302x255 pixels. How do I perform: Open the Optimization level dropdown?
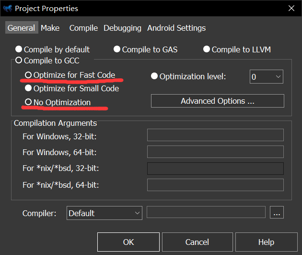(x=267, y=76)
